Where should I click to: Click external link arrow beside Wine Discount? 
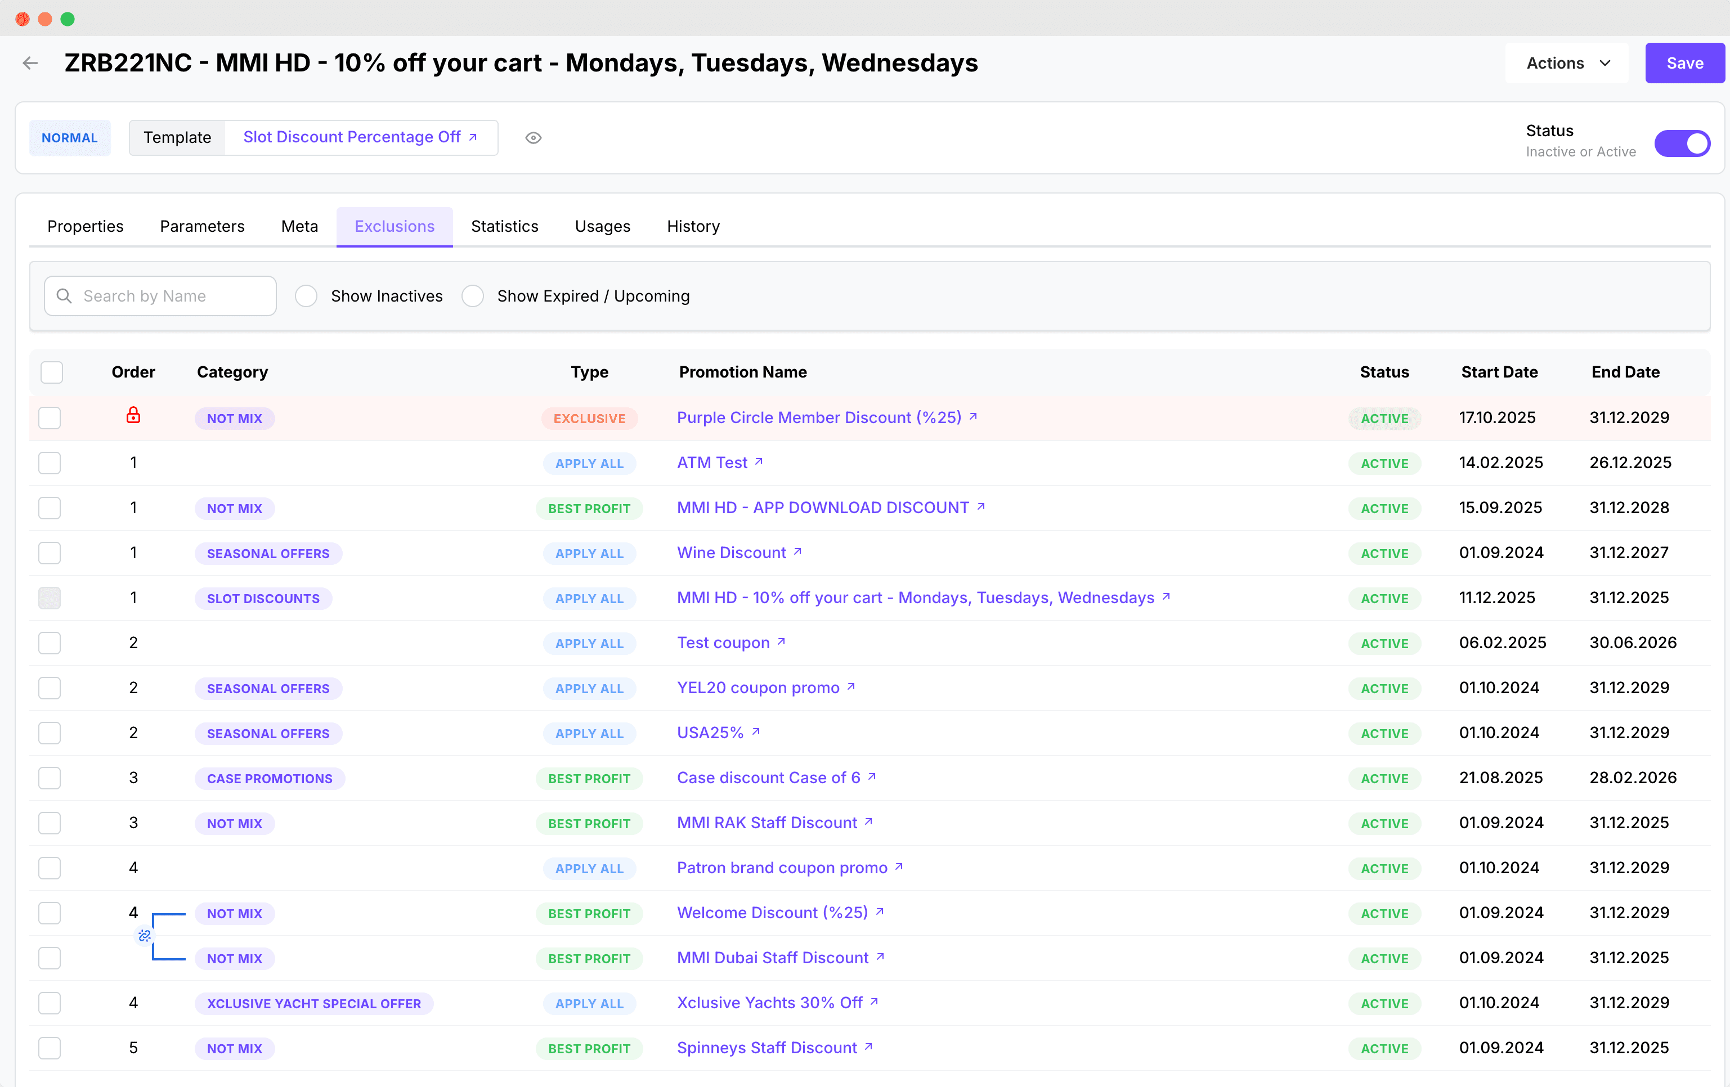click(798, 552)
